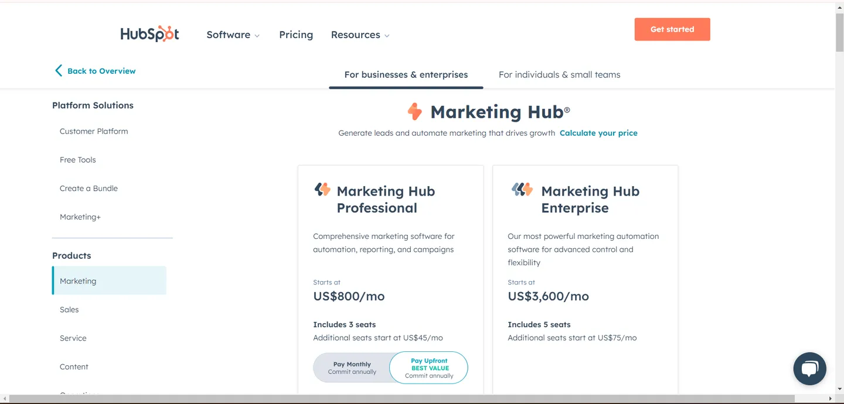Screen dimensions: 844x404
Task: Click the vertical scrollbar up arrow
Action: (839, 7)
